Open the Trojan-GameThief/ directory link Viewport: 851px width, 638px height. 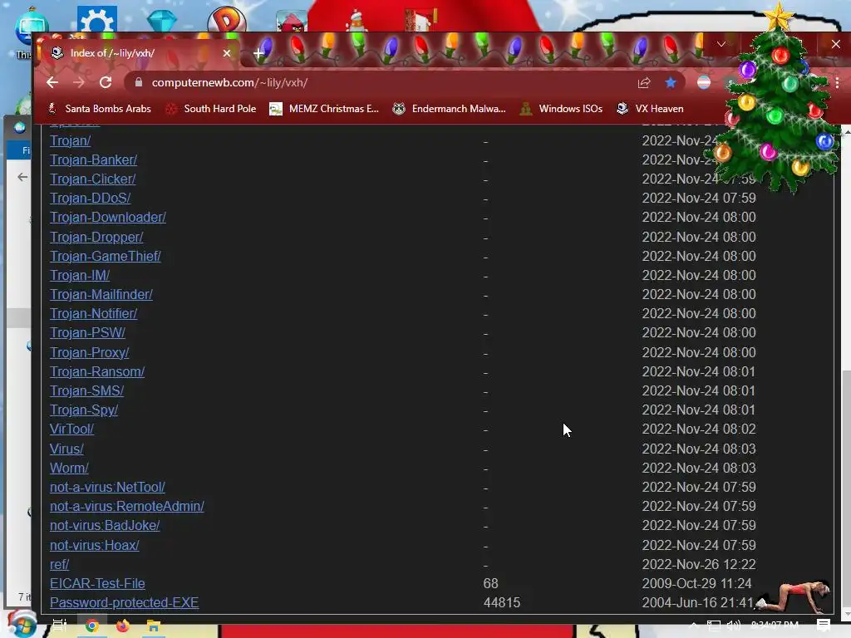coord(106,256)
